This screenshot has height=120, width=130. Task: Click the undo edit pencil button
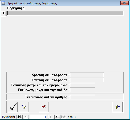24,107
